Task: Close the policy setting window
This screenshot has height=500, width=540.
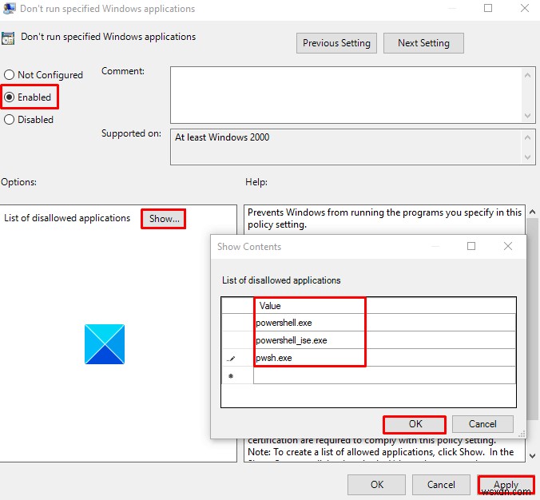Action: [x=525, y=8]
